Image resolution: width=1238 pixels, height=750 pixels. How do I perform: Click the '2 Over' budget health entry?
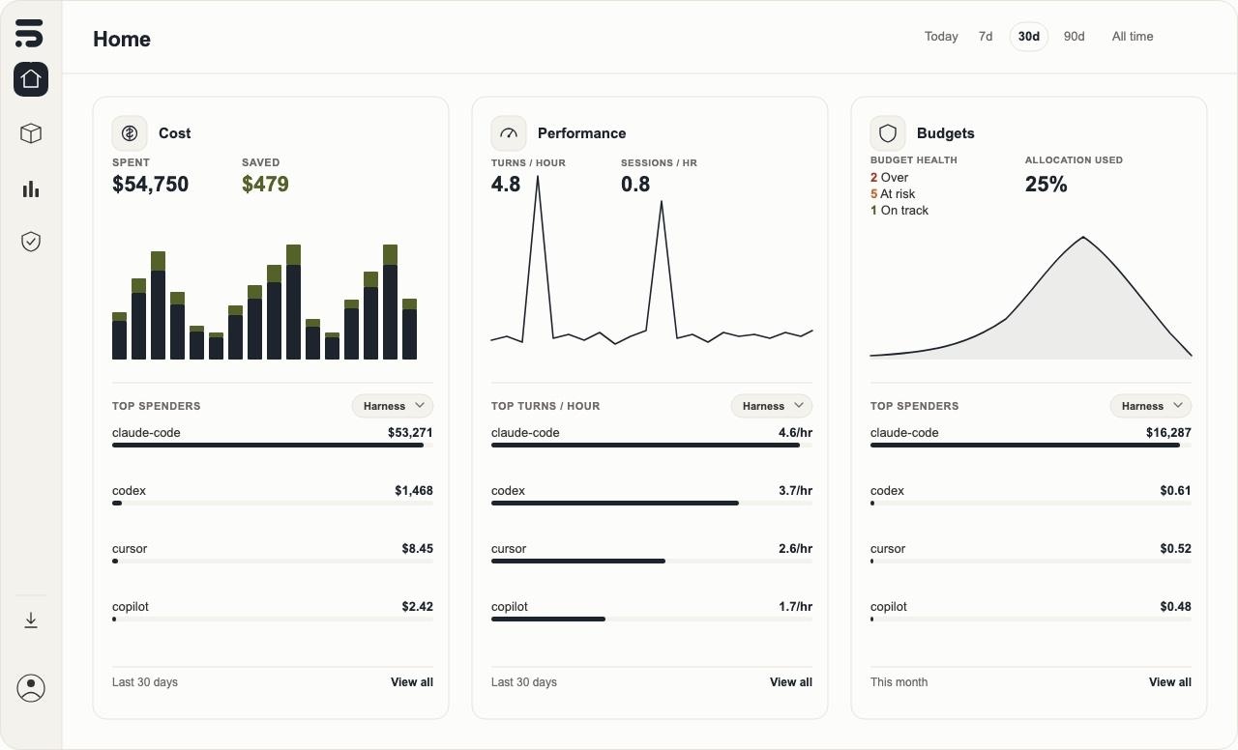(x=890, y=178)
